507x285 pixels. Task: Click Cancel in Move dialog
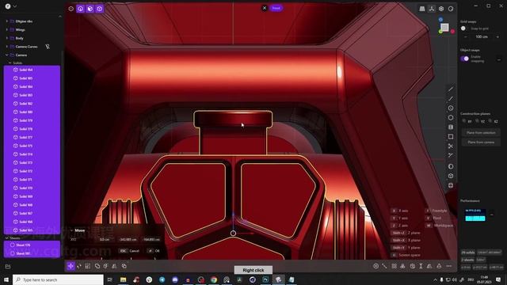(x=130, y=251)
